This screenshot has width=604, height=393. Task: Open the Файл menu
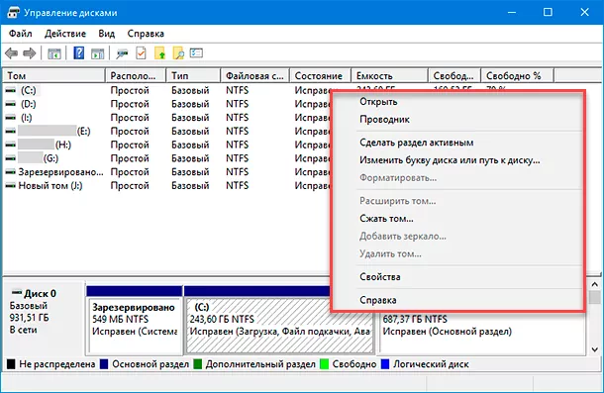pos(21,34)
